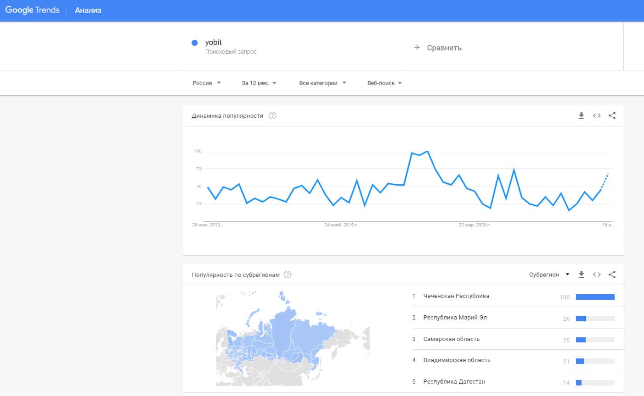This screenshot has width=644, height=396.
Task: Click embed code icon for popularity chart
Action: 597,115
